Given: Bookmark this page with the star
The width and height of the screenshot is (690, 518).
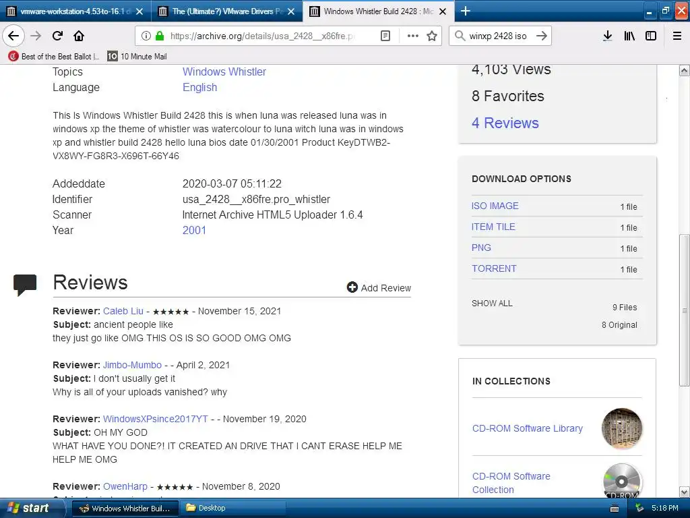Looking at the screenshot, I should coord(432,36).
